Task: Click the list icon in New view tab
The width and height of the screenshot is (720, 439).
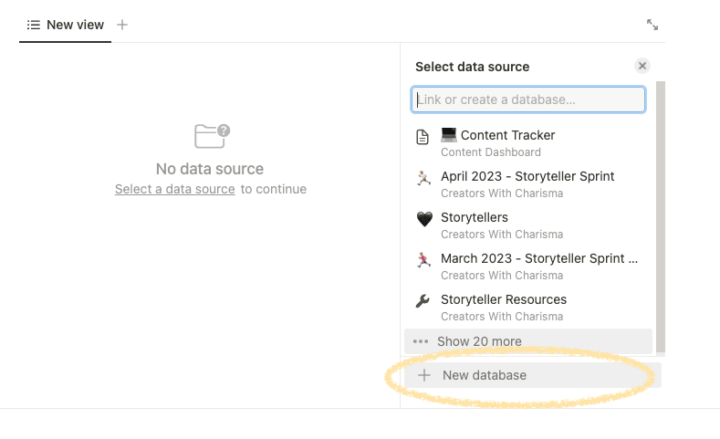Action: pyautogui.click(x=34, y=25)
